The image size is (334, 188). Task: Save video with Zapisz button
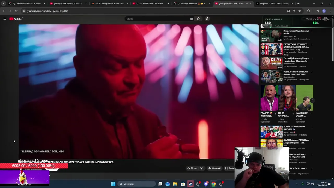pyautogui.click(x=230, y=168)
